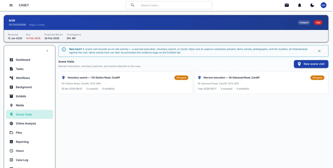Screen dimensions: 333x168
Task: Click the info icon in the banner
Action: pyautogui.click(x=64, y=49)
